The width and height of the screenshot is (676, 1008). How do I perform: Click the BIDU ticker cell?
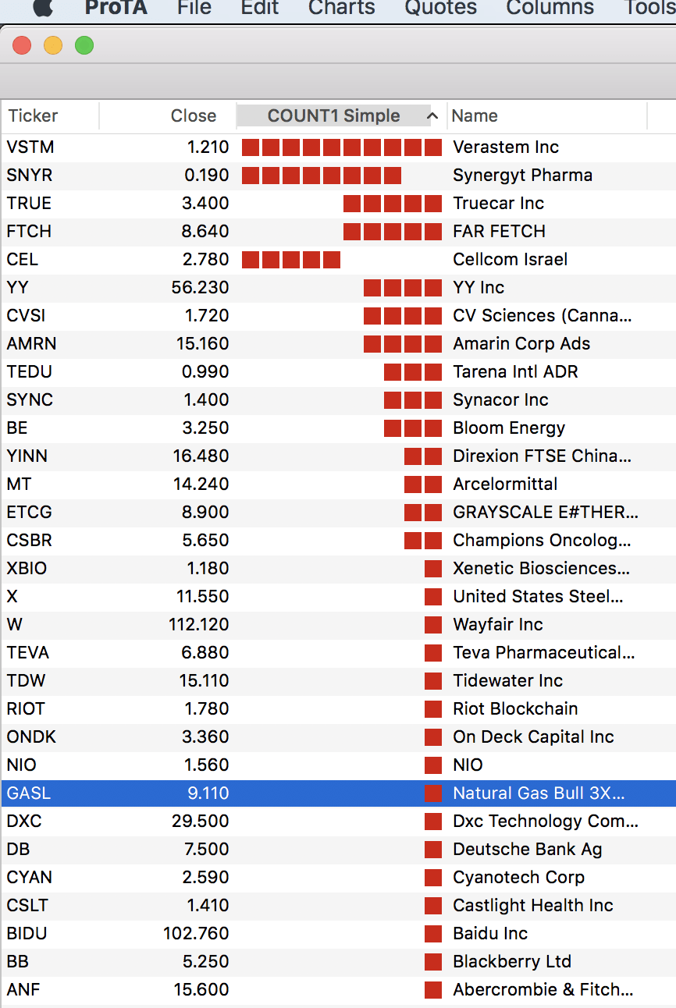pos(27,933)
